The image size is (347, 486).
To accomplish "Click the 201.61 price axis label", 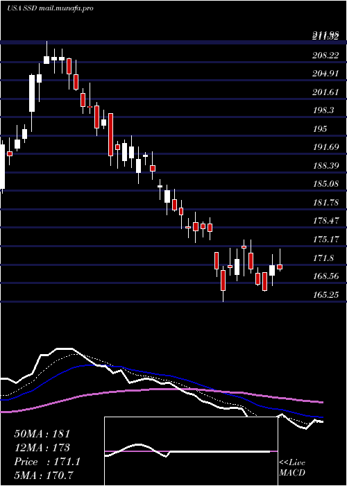I will pos(325,92).
